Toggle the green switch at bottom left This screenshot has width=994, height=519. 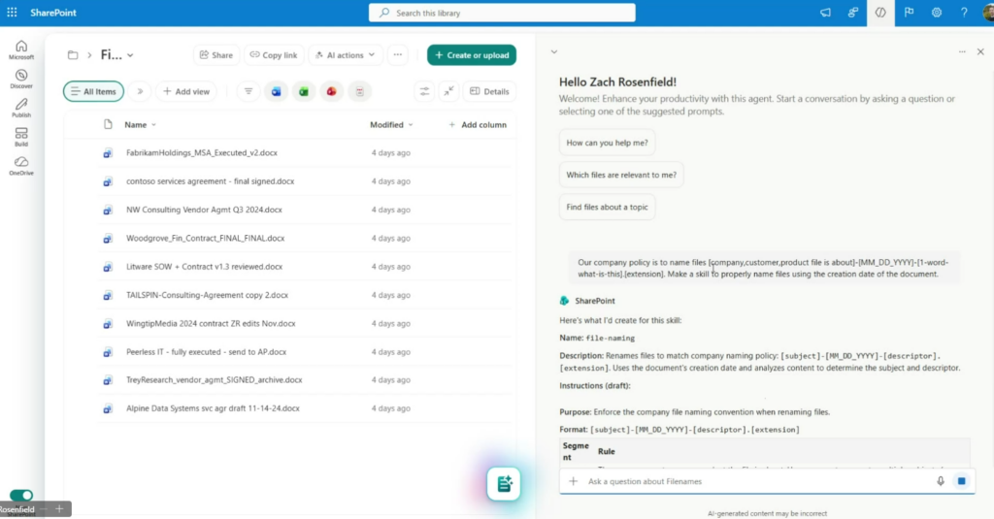point(20,496)
